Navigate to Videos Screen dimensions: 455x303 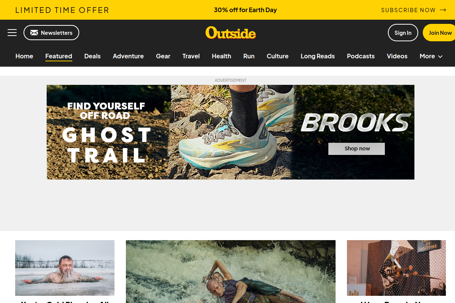pos(397,56)
